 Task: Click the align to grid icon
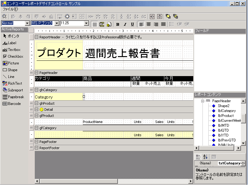coord(4,16)
